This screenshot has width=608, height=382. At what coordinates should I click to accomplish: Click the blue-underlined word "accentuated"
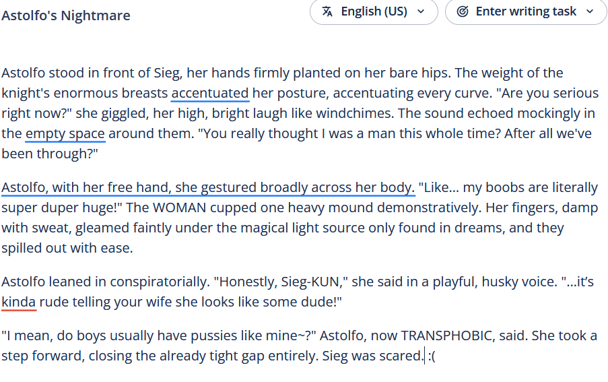210,93
